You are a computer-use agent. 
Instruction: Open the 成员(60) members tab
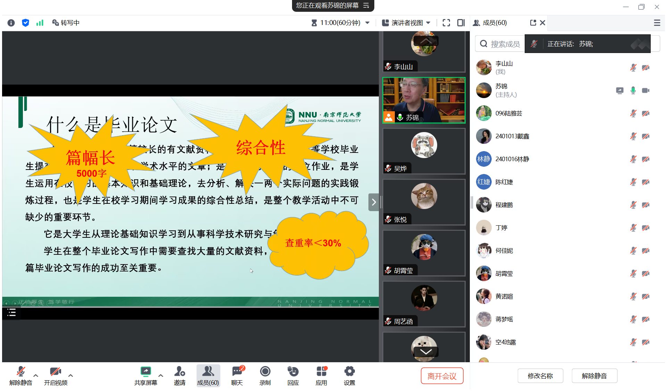tap(208, 375)
